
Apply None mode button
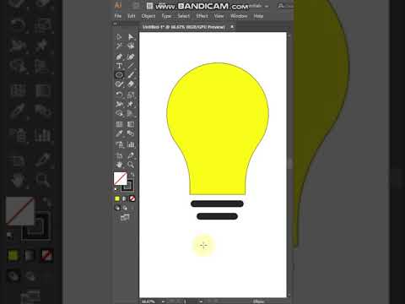click(132, 198)
